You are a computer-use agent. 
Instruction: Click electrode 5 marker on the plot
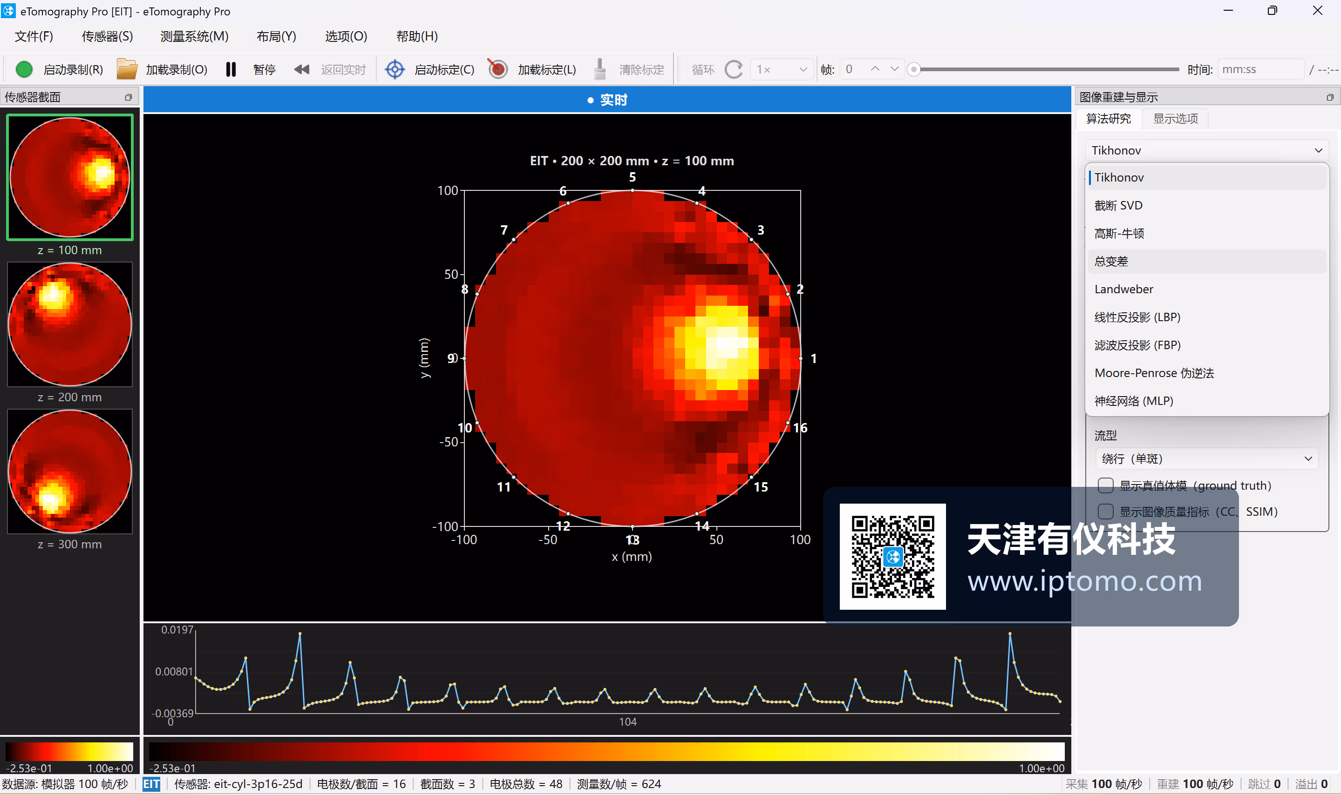tap(633, 191)
